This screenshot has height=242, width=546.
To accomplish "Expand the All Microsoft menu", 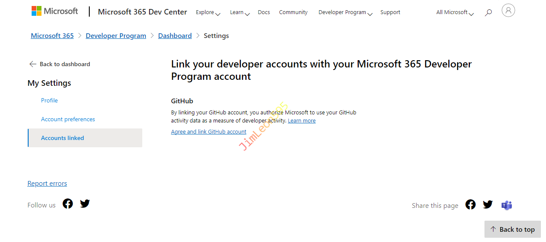I will [x=455, y=12].
